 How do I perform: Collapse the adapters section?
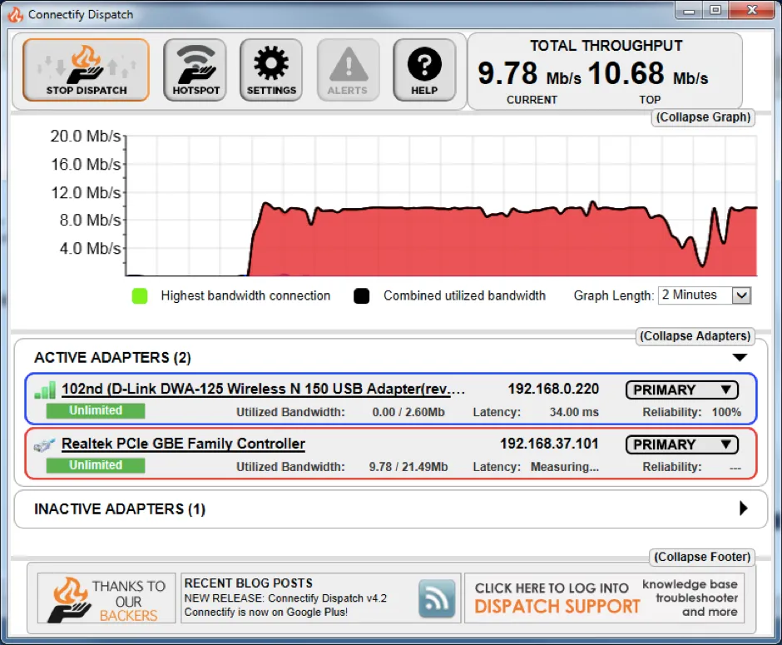pyautogui.click(x=695, y=336)
